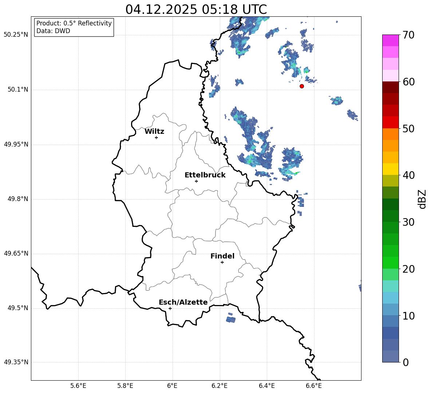Click the 50 tick on the colorbar
Screen dimensions: 431x393
(x=408, y=129)
